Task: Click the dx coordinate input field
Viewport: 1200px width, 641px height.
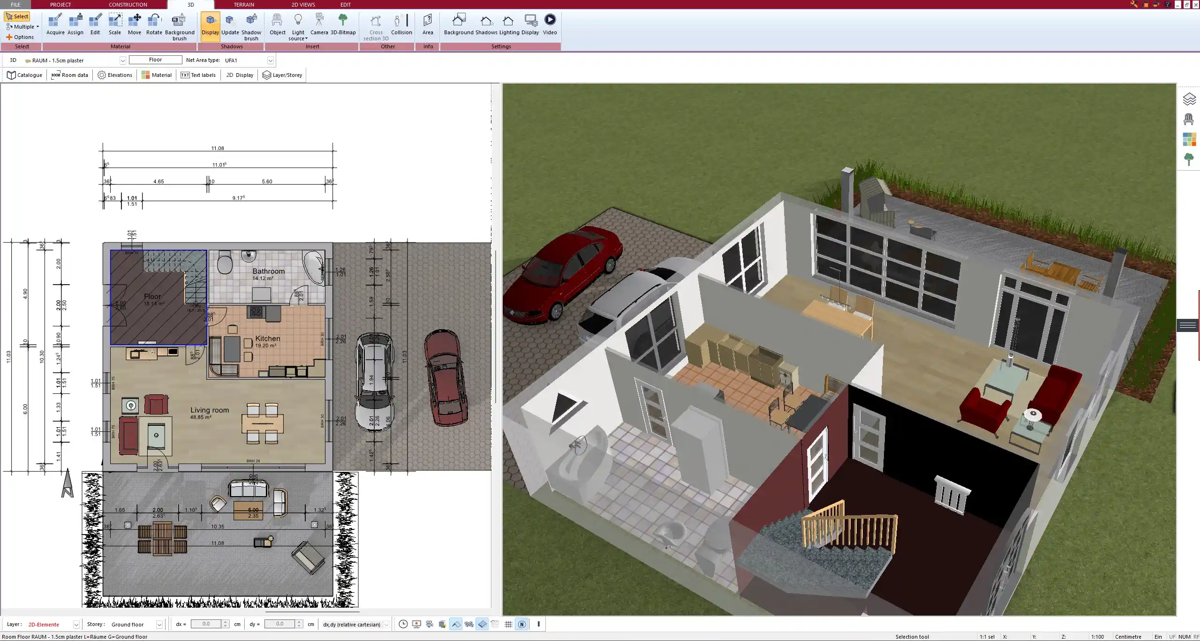Action: pyautogui.click(x=206, y=624)
